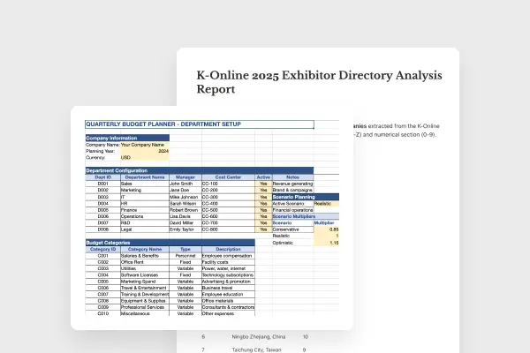Select the CC-400 cost center cell

(x=227, y=202)
